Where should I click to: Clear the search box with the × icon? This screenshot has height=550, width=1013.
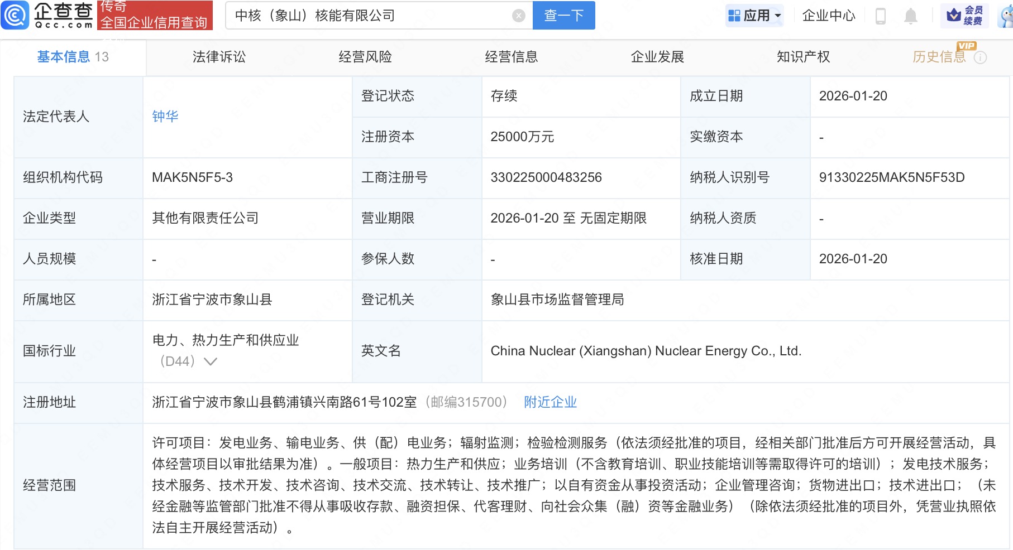coord(518,16)
